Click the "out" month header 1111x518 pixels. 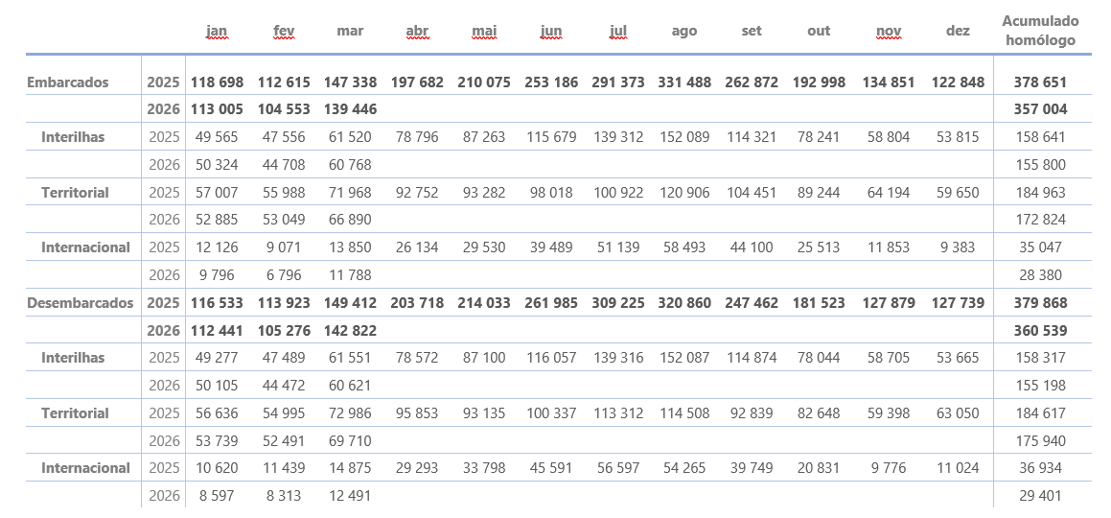point(819,31)
